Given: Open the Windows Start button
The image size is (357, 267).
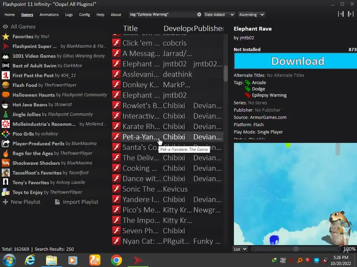Looking at the screenshot, I should coord(9,260).
